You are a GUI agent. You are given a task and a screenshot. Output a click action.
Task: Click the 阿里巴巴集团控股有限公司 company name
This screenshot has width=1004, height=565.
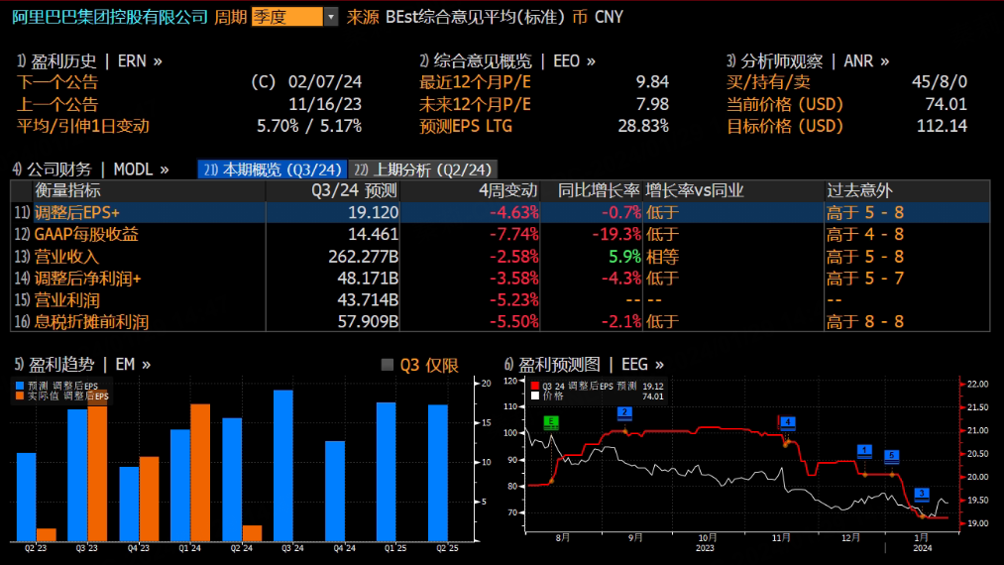click(x=110, y=17)
